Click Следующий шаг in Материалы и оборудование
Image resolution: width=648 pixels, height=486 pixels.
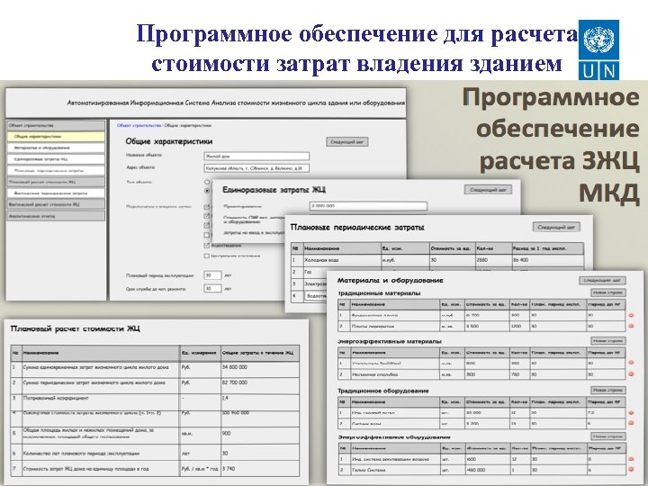pyautogui.click(x=602, y=280)
